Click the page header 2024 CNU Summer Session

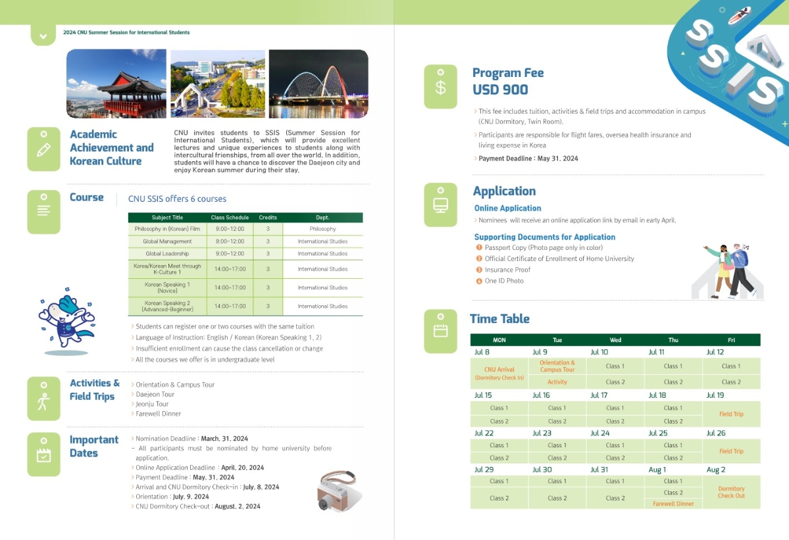126,32
